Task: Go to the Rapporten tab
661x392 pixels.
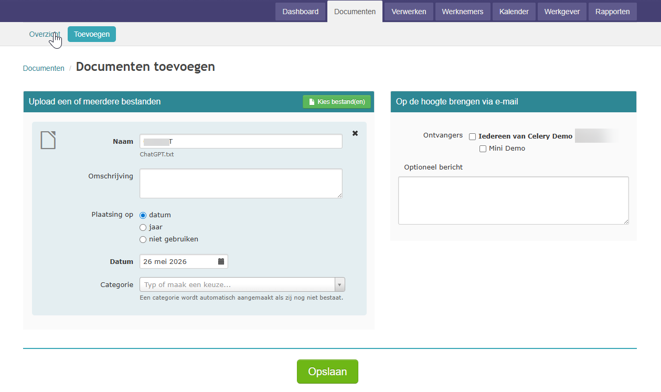Action: (x=613, y=12)
